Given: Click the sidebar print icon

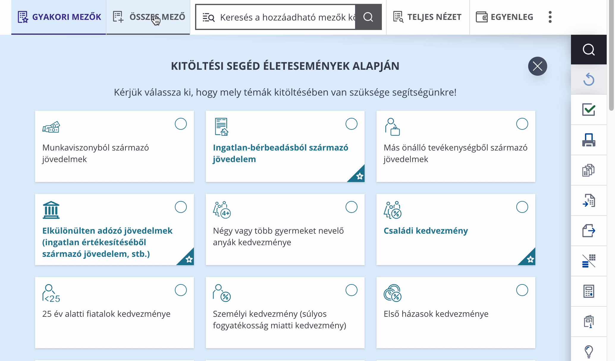Looking at the screenshot, I should coord(589,140).
